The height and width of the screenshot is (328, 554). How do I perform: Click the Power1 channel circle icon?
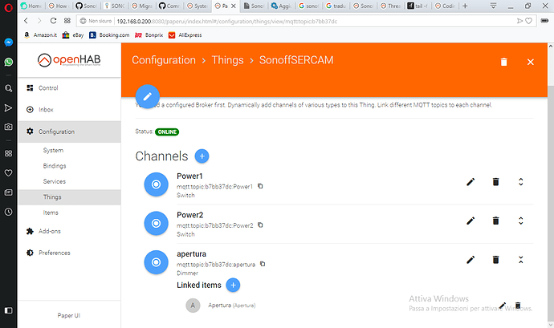pyautogui.click(x=156, y=184)
